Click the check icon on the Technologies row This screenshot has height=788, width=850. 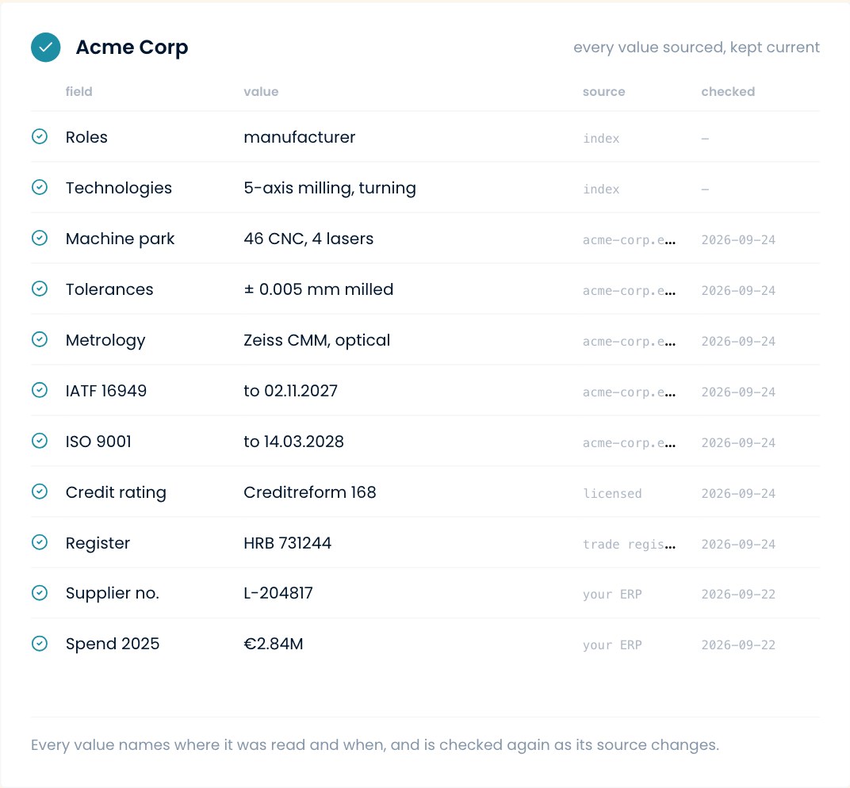point(40,188)
